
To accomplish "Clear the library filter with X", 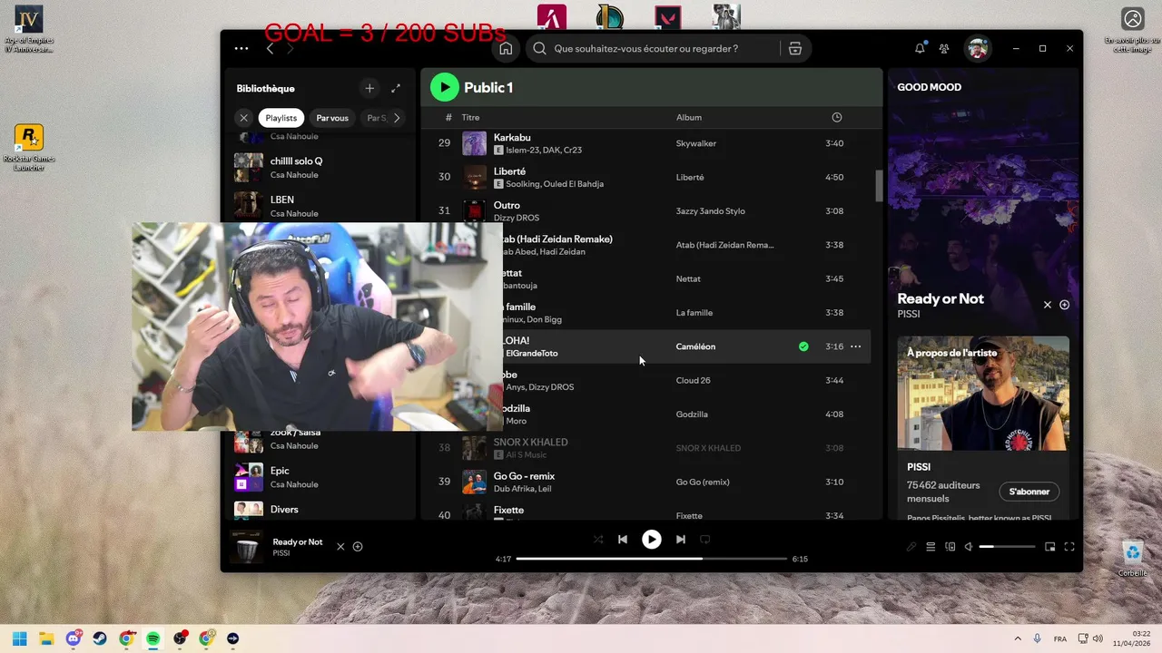I will point(243,118).
